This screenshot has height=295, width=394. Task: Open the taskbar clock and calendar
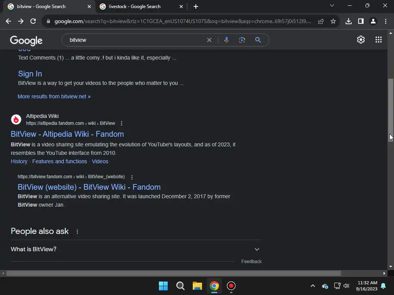click(367, 286)
